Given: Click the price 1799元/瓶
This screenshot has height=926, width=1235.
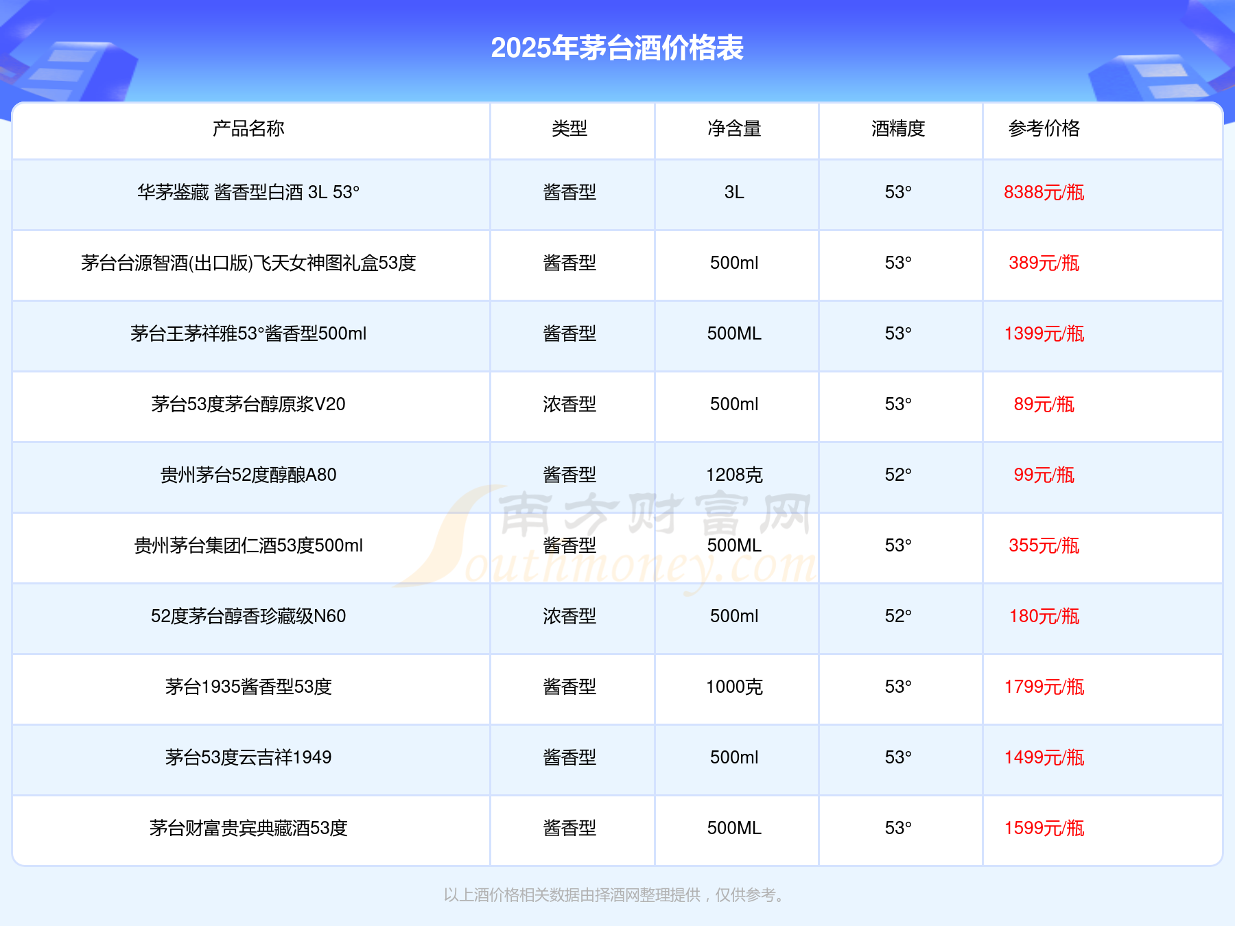Looking at the screenshot, I should (x=1044, y=687).
